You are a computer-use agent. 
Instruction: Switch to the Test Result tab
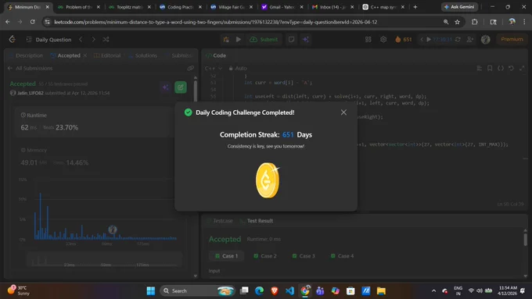[257, 221]
